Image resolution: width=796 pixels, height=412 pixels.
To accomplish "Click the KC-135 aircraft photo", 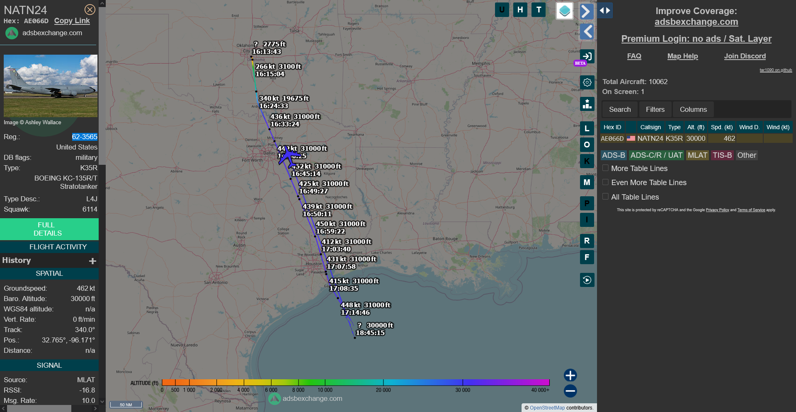I will coord(51,86).
